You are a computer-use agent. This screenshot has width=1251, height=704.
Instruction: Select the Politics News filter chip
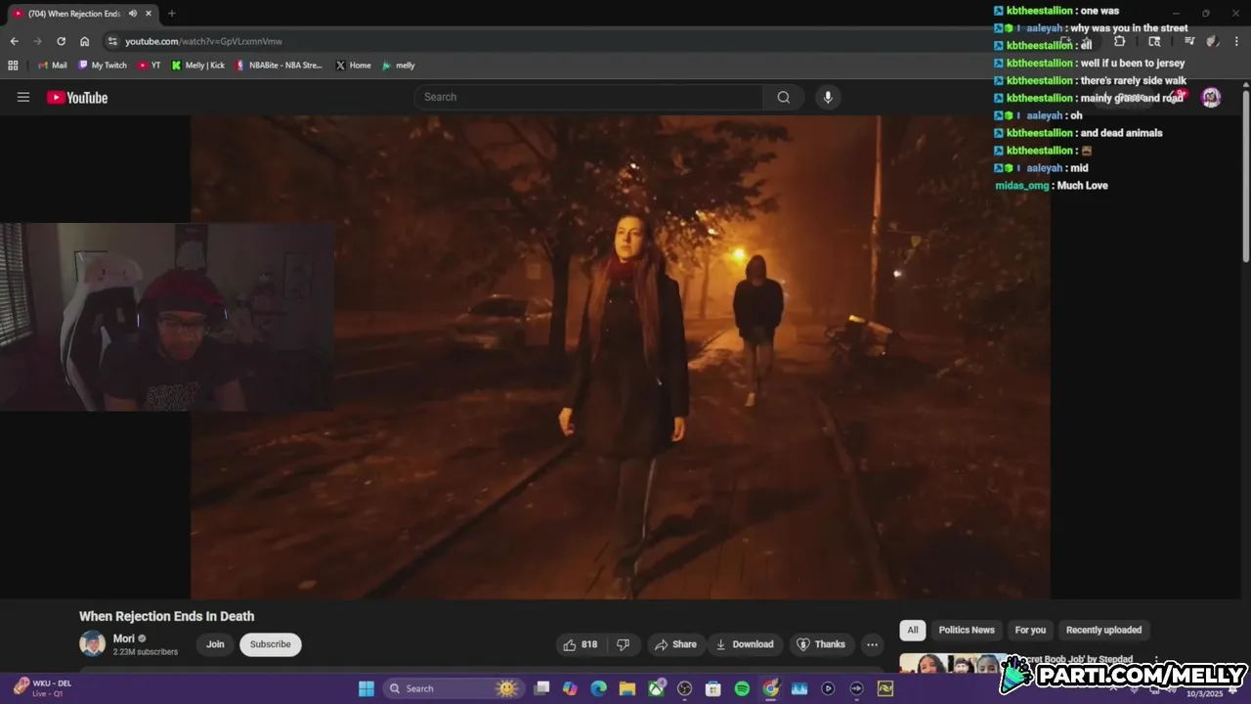967,630
